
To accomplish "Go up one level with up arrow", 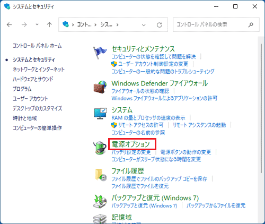I will coord(49,24).
